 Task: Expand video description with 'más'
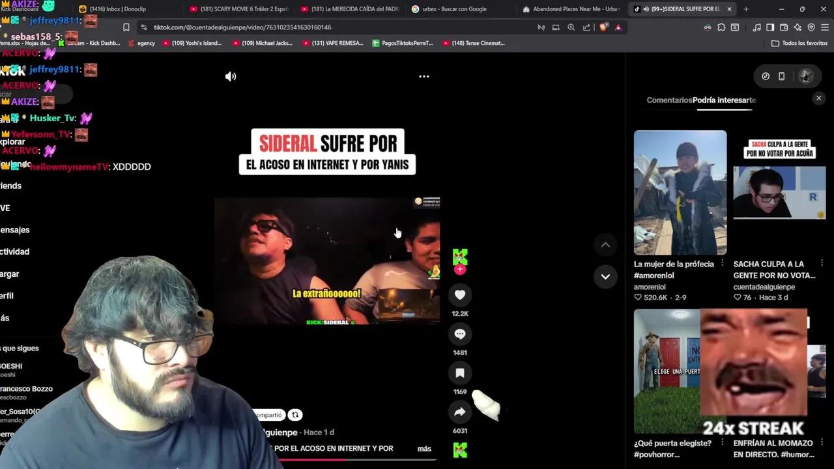pos(424,449)
